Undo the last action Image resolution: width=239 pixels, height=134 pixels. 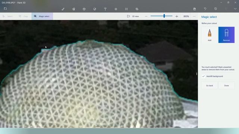pyautogui.click(x=205, y=9)
